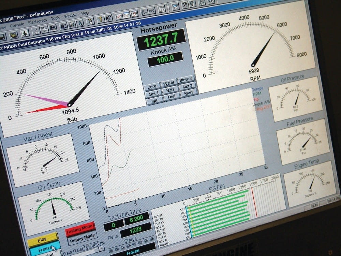Click the cascade windows toolbar icon

(x=176, y=6)
